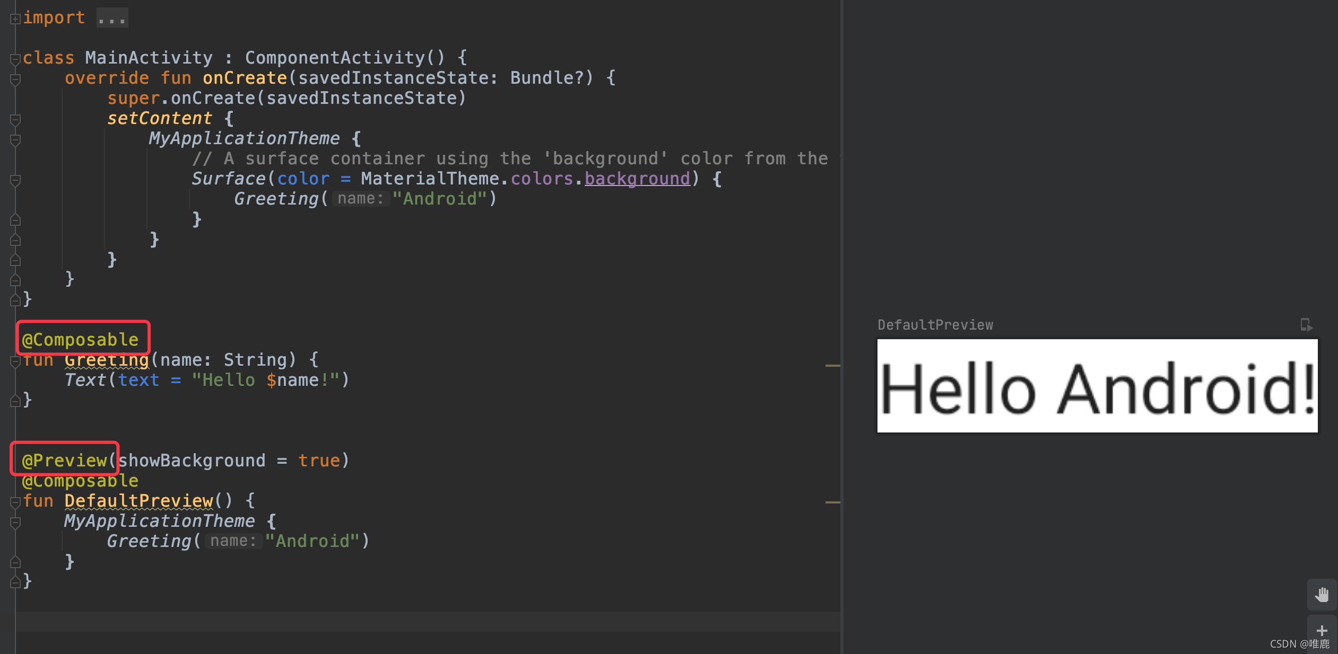Image resolution: width=1338 pixels, height=654 pixels.
Task: Click the @Composable annotation above fun Greeting
Action: (80, 340)
